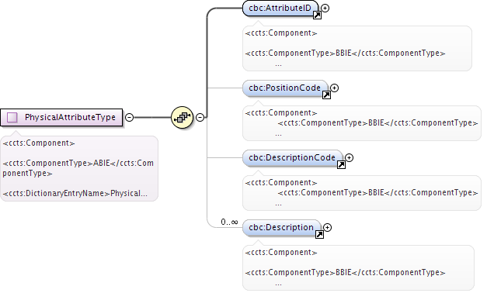
Task: Click the ABIE annotation under PhysicalAttributeType
Action: pos(79,168)
